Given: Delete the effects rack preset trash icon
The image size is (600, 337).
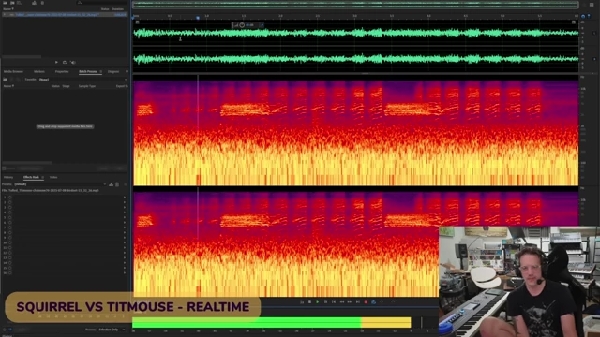Looking at the screenshot, I should (x=117, y=184).
